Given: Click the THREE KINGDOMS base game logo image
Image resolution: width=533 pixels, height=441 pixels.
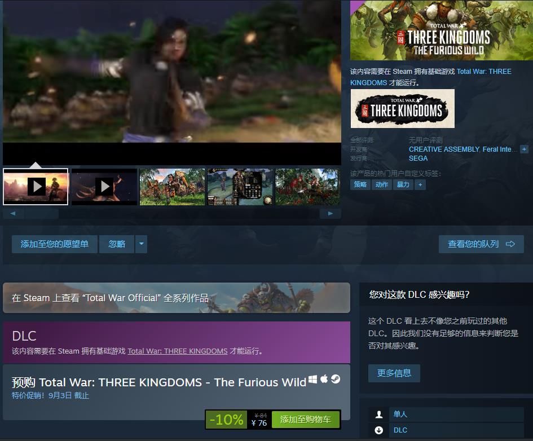Looking at the screenshot, I should click(403, 109).
